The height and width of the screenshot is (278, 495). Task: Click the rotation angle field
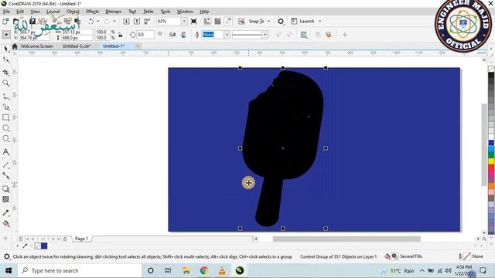[x=145, y=35]
